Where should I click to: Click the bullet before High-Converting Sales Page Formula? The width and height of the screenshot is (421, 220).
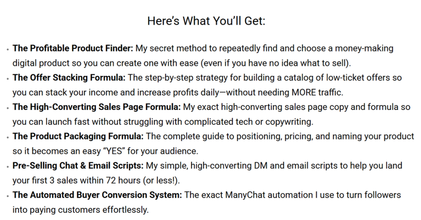7,108
